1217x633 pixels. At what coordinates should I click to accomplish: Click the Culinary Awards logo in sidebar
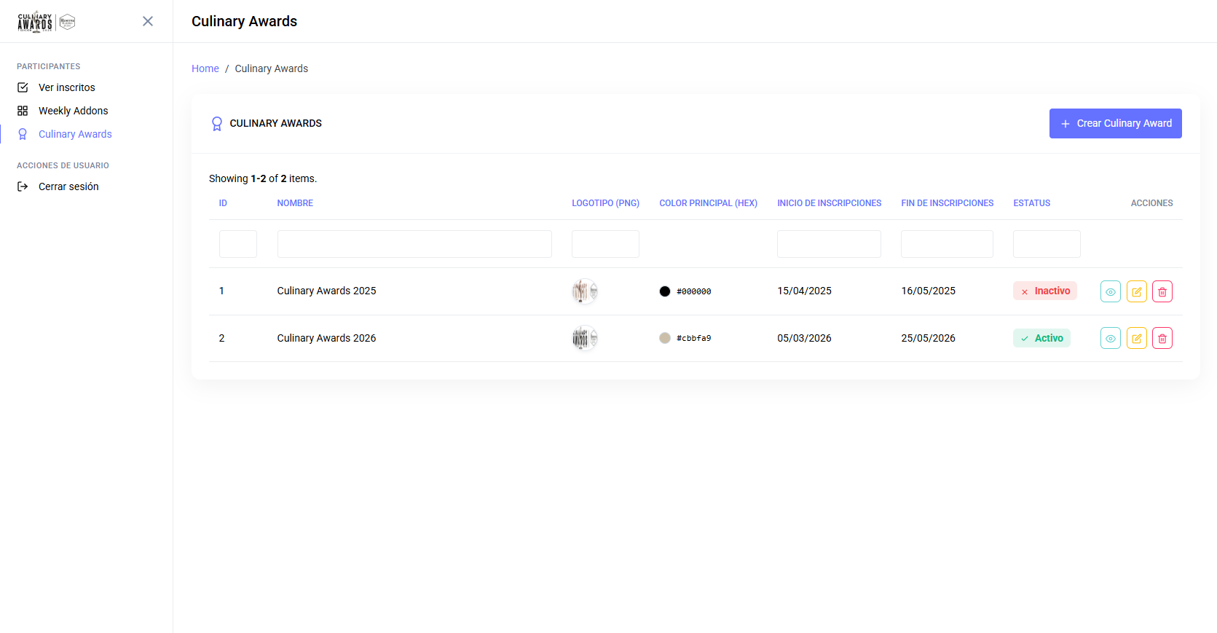(47, 22)
